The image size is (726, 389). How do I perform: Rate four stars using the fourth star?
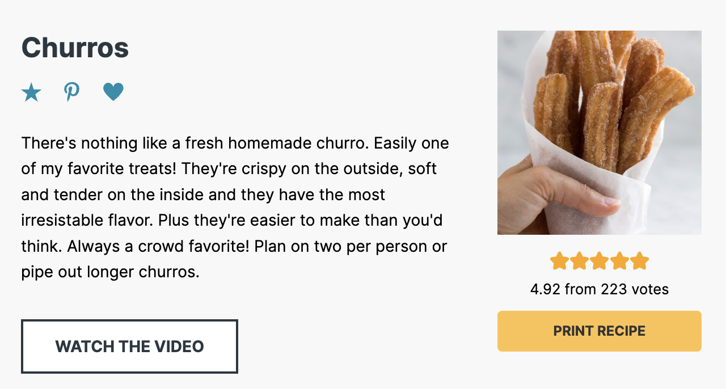[x=619, y=261]
